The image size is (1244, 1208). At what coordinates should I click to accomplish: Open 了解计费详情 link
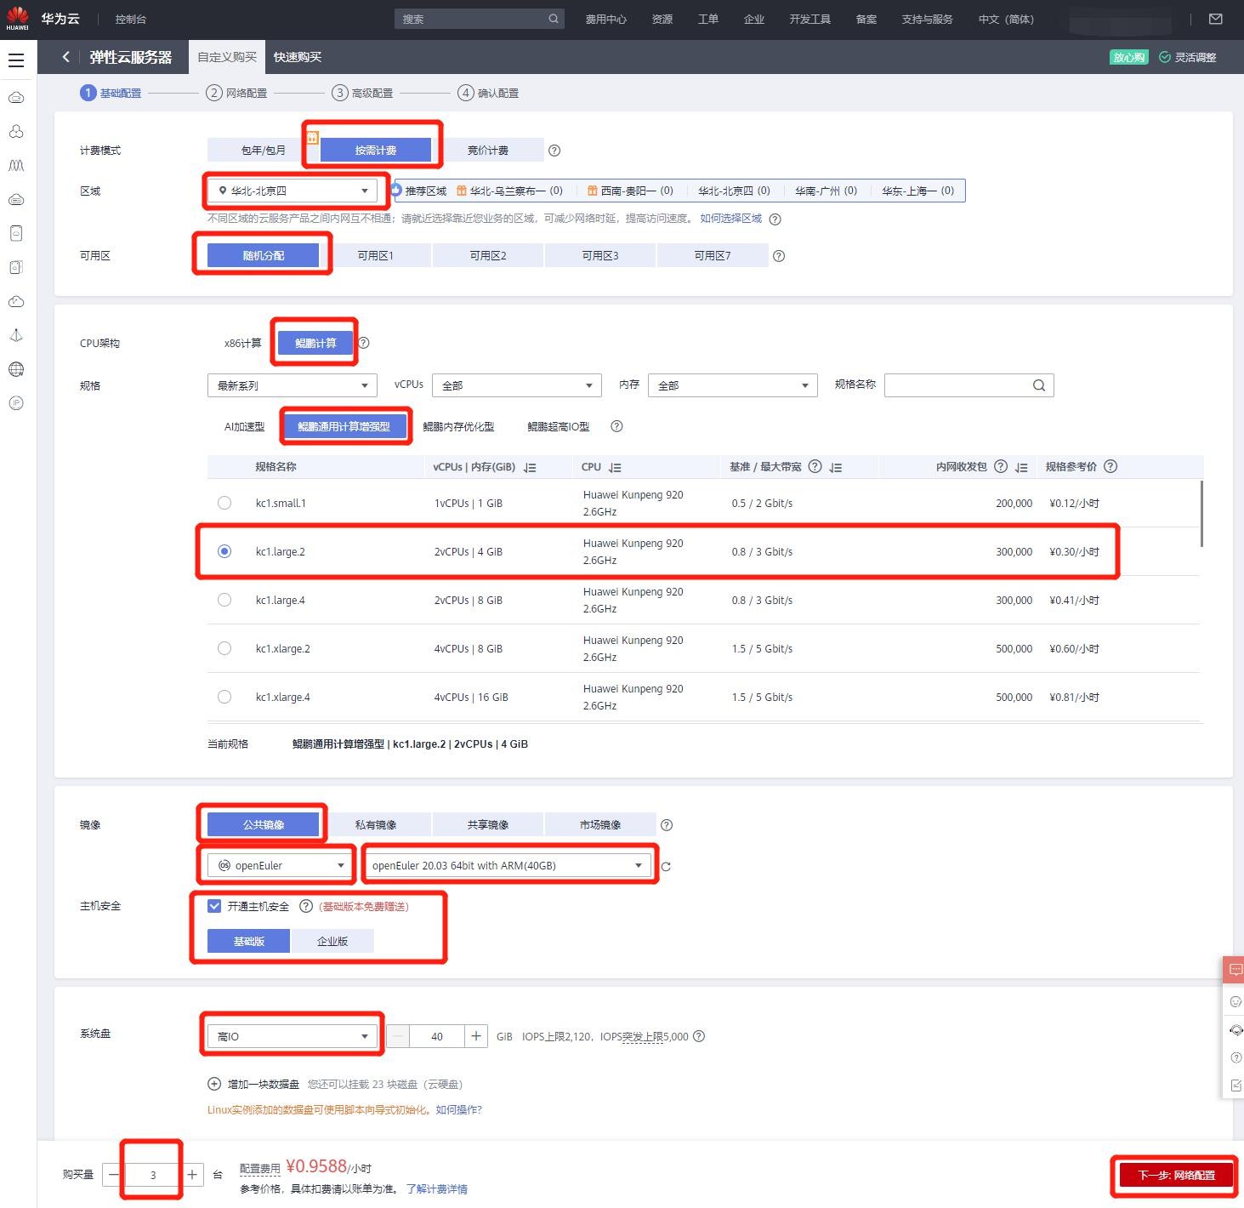click(x=437, y=1189)
